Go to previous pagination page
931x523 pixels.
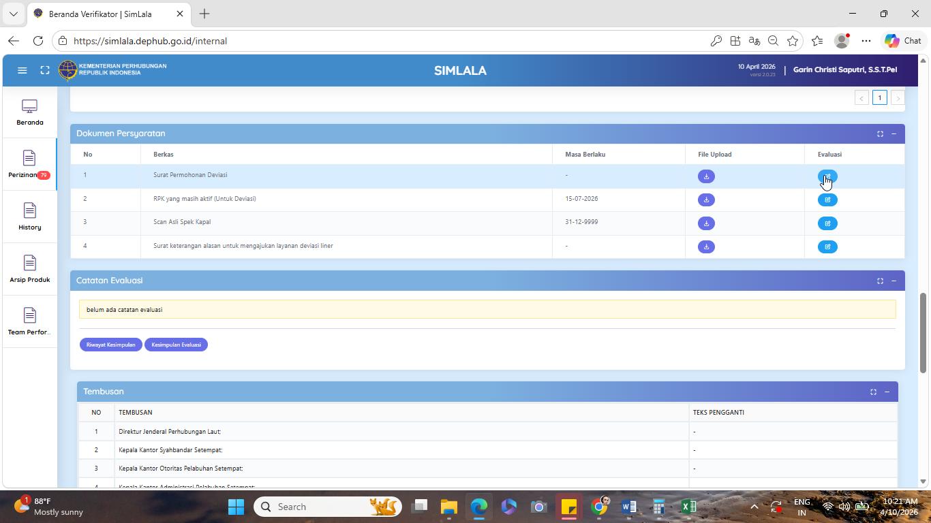(861, 98)
